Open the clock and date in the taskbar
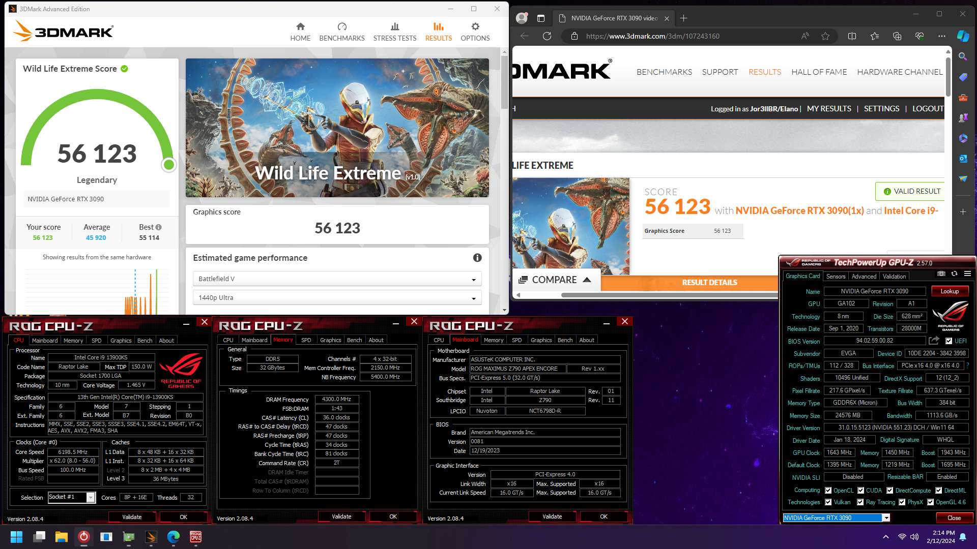Image resolution: width=977 pixels, height=549 pixels. pos(941,537)
